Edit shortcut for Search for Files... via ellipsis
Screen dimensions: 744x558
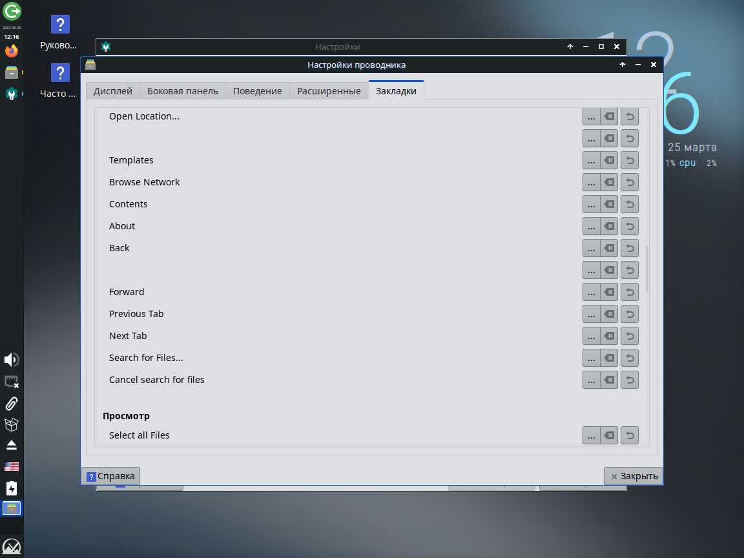[x=591, y=358]
